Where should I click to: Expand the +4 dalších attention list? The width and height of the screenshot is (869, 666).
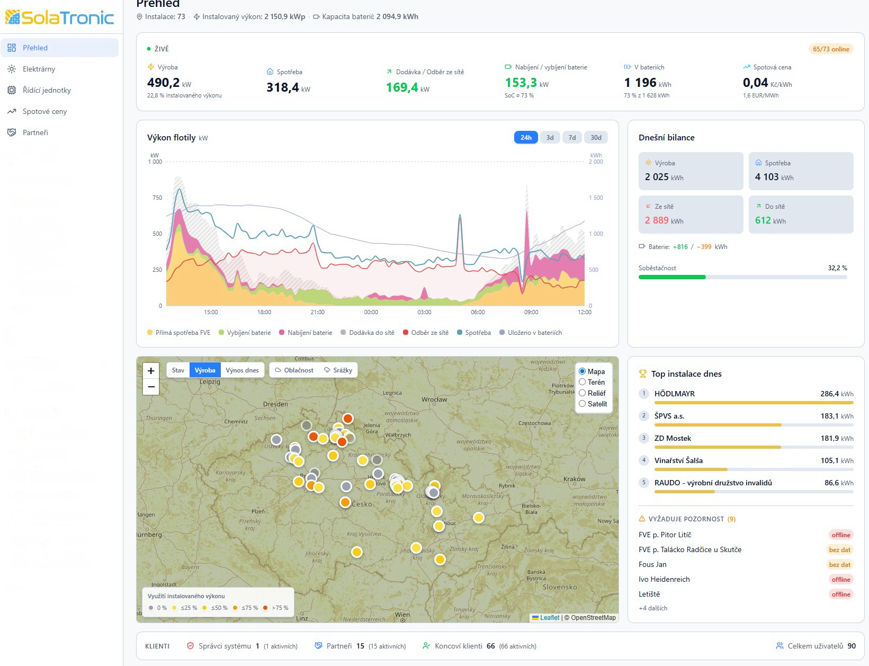(x=653, y=608)
